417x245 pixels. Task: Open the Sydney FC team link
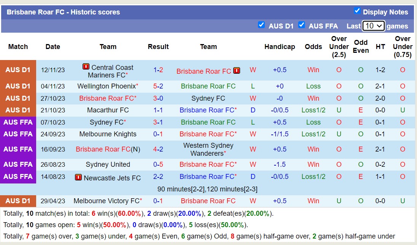[208, 98]
